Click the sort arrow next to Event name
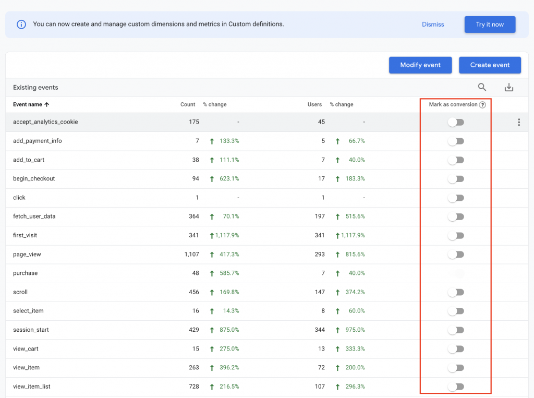The width and height of the screenshot is (534, 398). click(47, 104)
